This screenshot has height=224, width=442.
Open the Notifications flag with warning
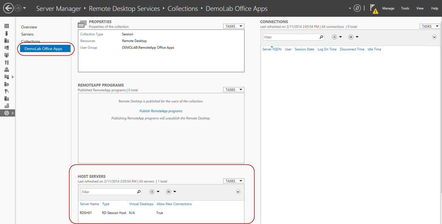[373, 9]
